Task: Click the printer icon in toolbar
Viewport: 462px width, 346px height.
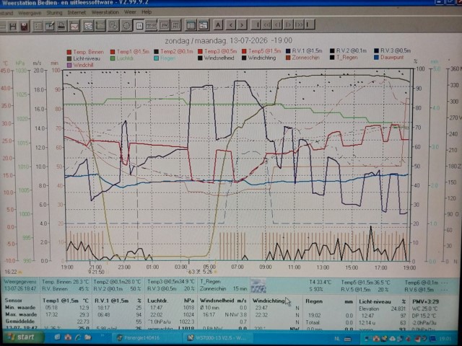Action: [61, 26]
